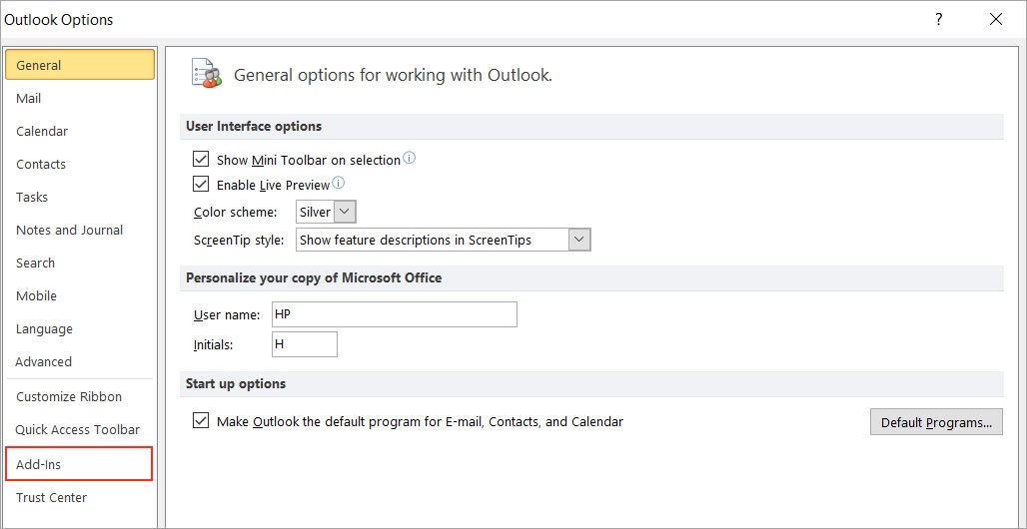Click the User name text field
The height and width of the screenshot is (529, 1027).
tap(394, 314)
